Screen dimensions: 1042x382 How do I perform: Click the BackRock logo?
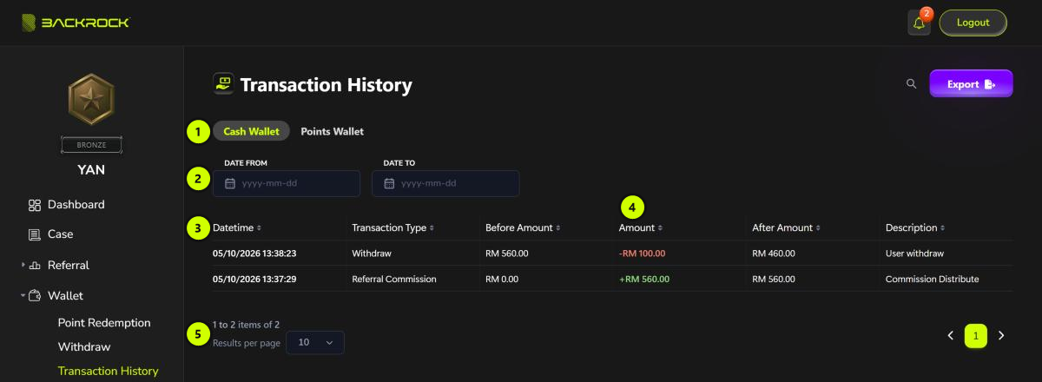[x=76, y=23]
